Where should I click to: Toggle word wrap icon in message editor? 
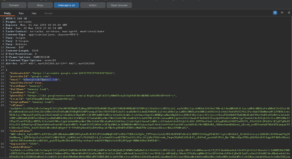coord(275,13)
